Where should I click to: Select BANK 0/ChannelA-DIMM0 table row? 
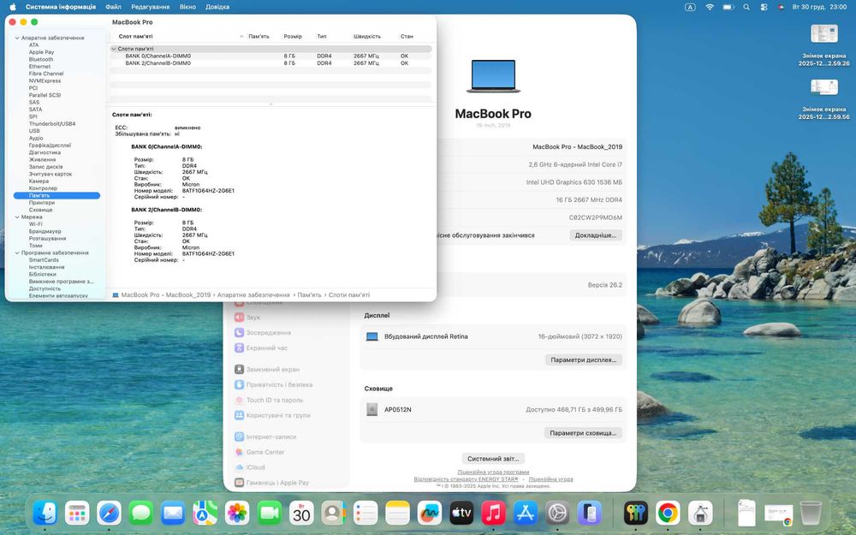pos(270,56)
